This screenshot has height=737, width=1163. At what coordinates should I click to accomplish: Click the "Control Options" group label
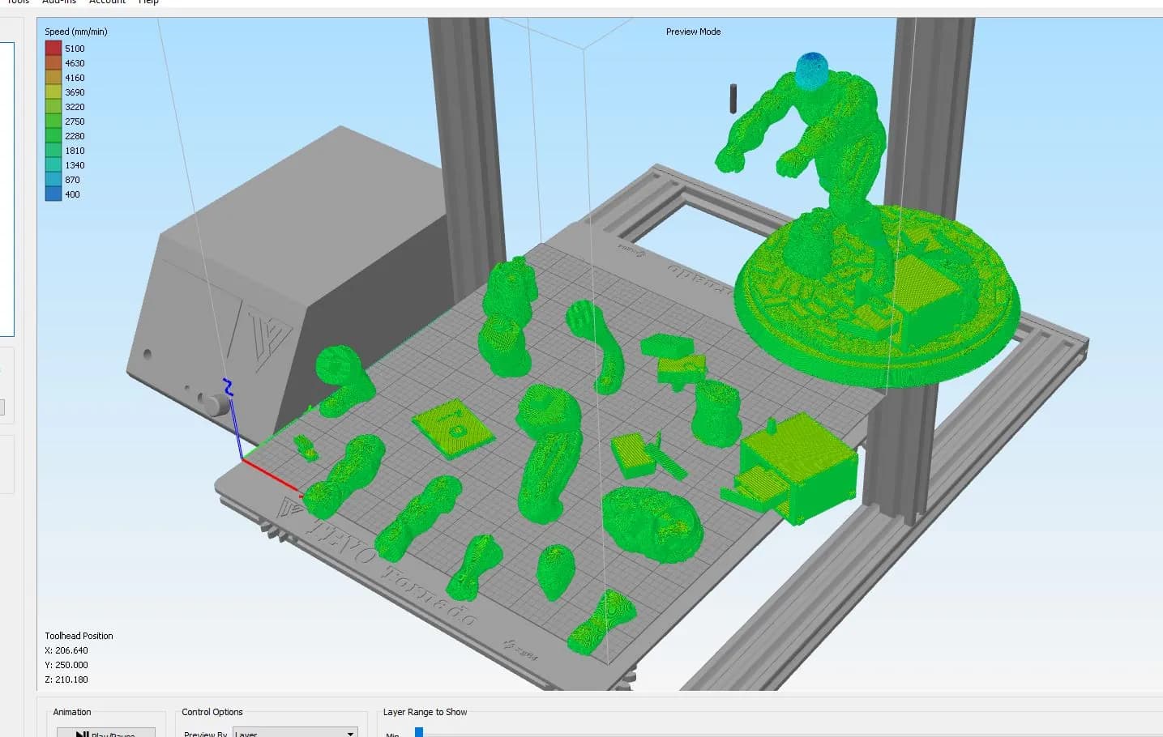(x=212, y=712)
